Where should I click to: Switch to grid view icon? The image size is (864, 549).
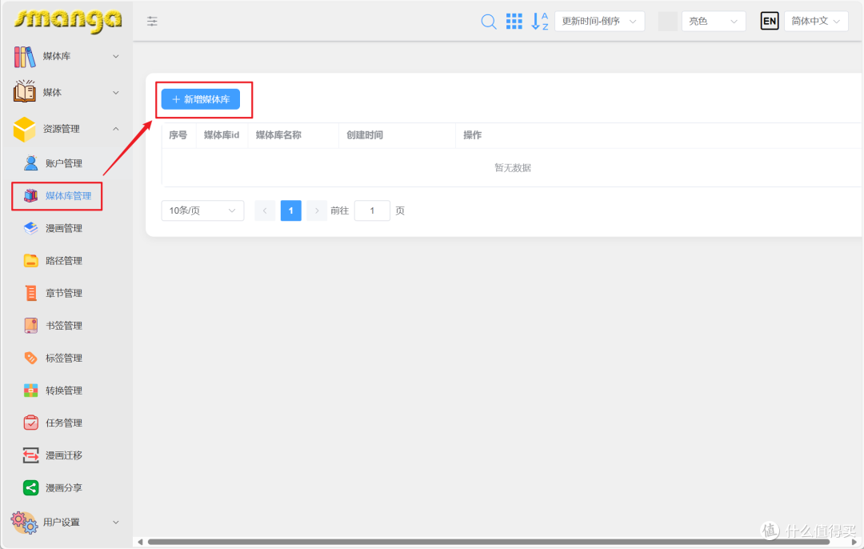tap(514, 22)
